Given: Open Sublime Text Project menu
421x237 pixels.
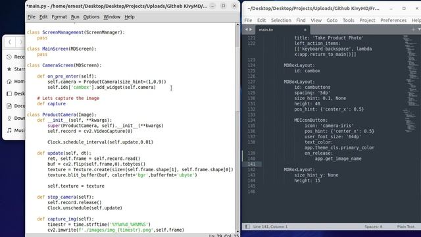Looking at the screenshot, I should tap(367, 20).
